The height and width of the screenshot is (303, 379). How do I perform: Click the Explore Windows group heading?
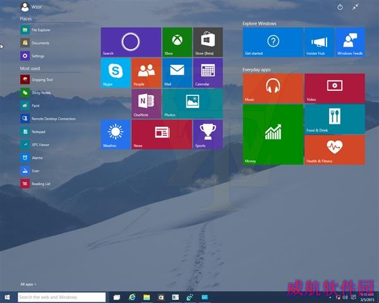coord(260,23)
